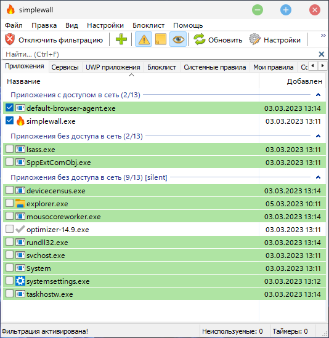The width and height of the screenshot is (329, 338).
Task: Expand the toolbar overflow chevron
Action: 323,35
